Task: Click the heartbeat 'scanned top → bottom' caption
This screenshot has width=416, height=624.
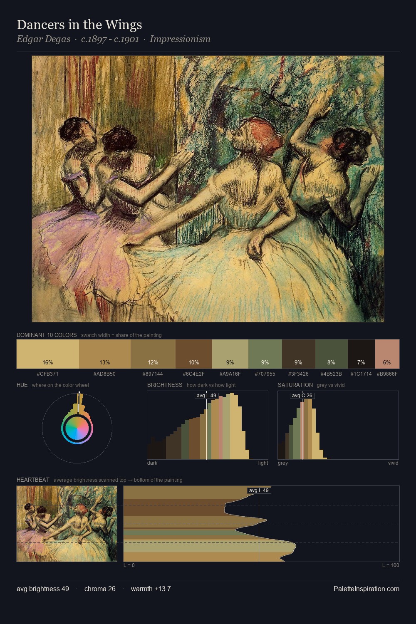Action: (118, 480)
